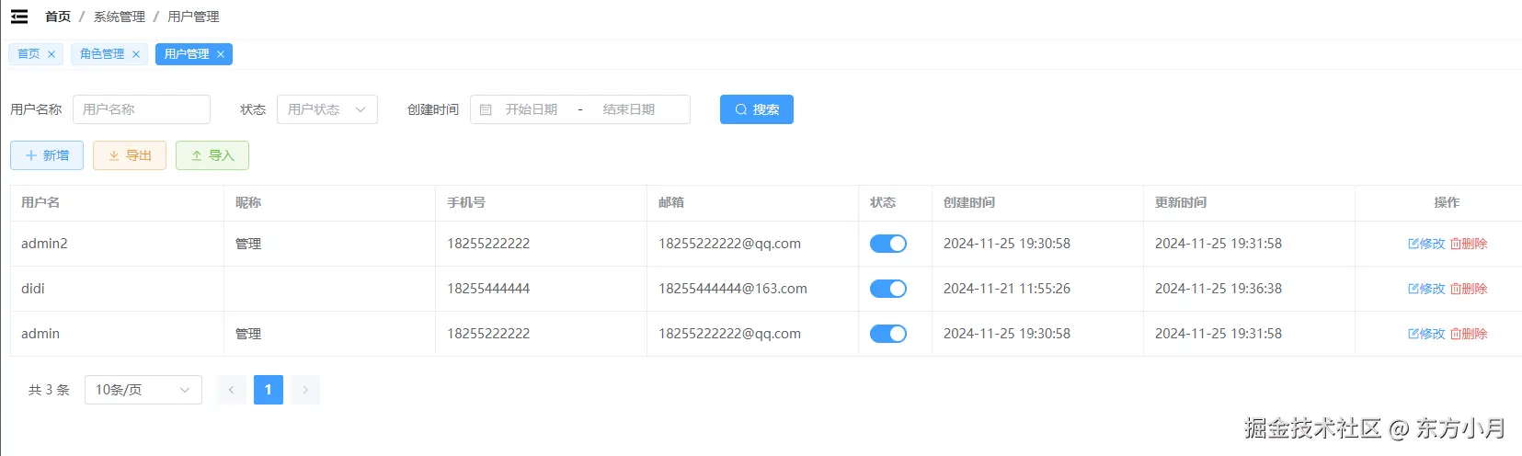Click phone number 18255444444

[488, 289]
